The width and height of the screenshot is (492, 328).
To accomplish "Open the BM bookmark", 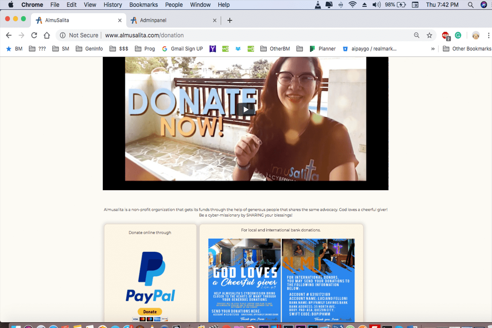I will 14,49.
